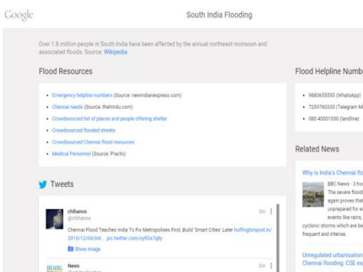The width and height of the screenshot is (363, 272).
Task: Open the Wikipedia source link
Action: [116, 52]
